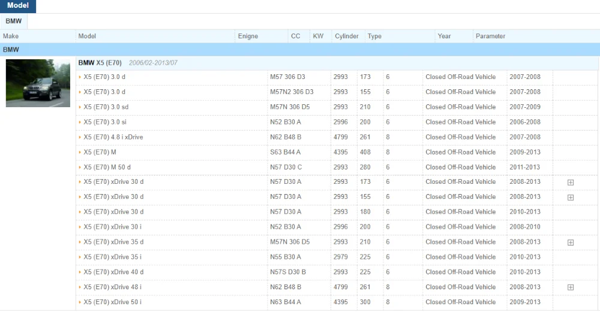Click the Enigne column header
This screenshot has height=312, width=600.
click(x=248, y=36)
